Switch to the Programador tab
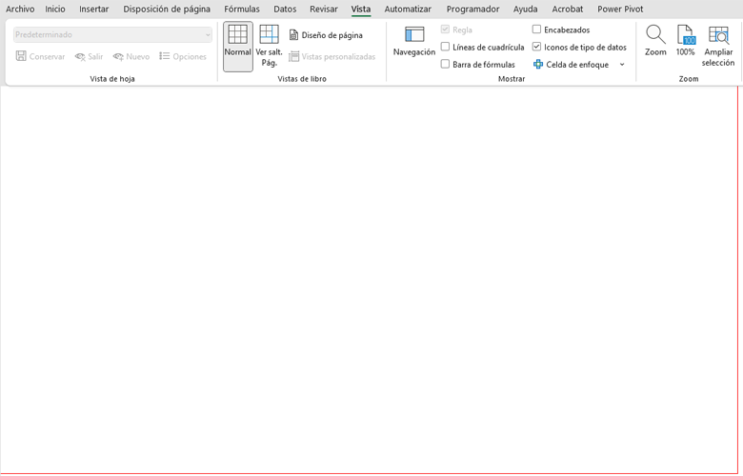This screenshot has width=743, height=476. [x=472, y=9]
